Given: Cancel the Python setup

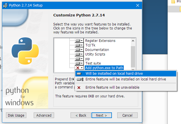Looking at the screenshot, I should click(x=127, y=115).
